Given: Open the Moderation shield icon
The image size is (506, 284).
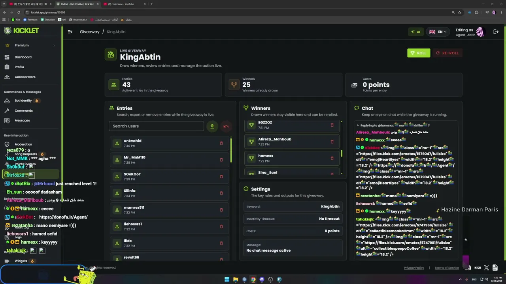Looking at the screenshot, I should point(7,144).
